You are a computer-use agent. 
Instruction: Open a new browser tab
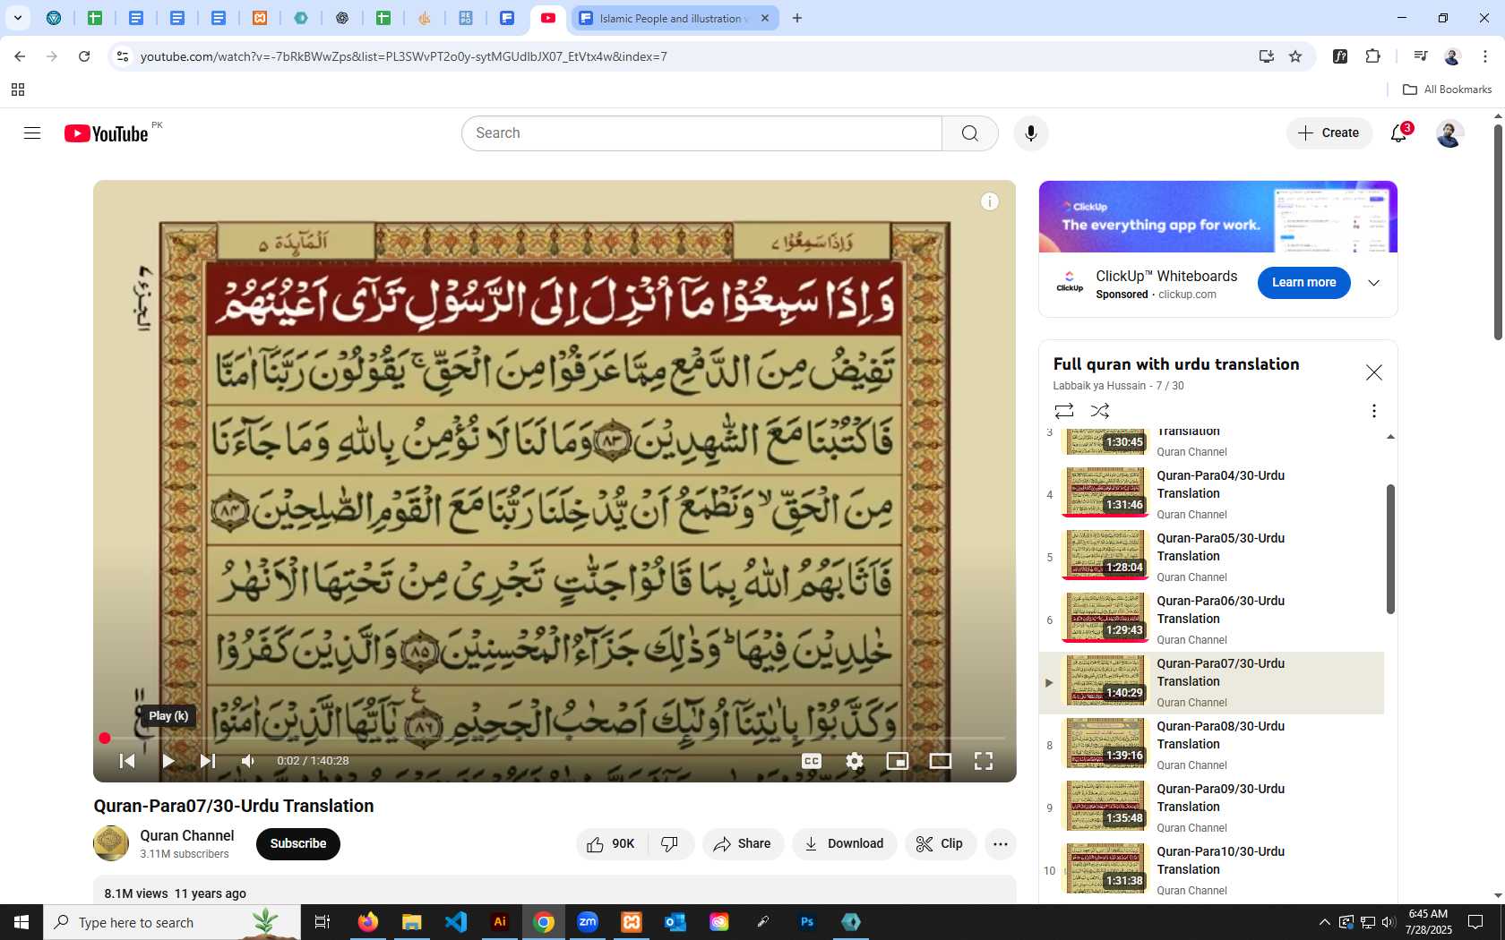coord(797,18)
